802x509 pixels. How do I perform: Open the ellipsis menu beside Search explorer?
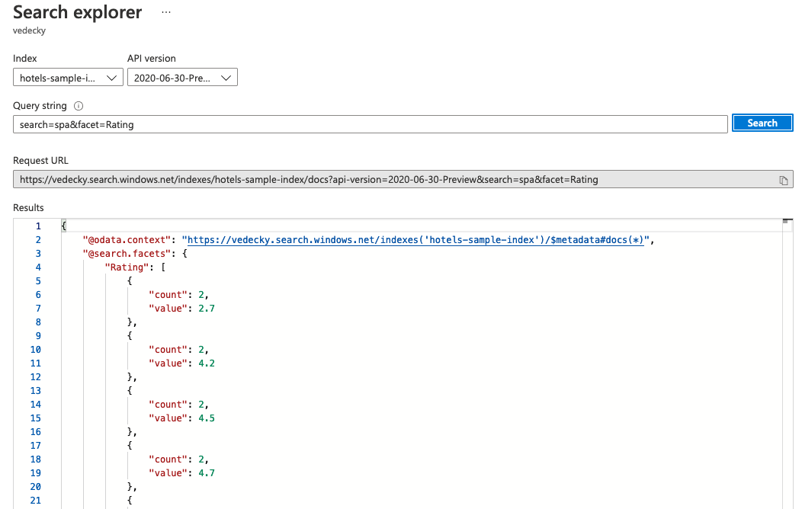pos(166,13)
